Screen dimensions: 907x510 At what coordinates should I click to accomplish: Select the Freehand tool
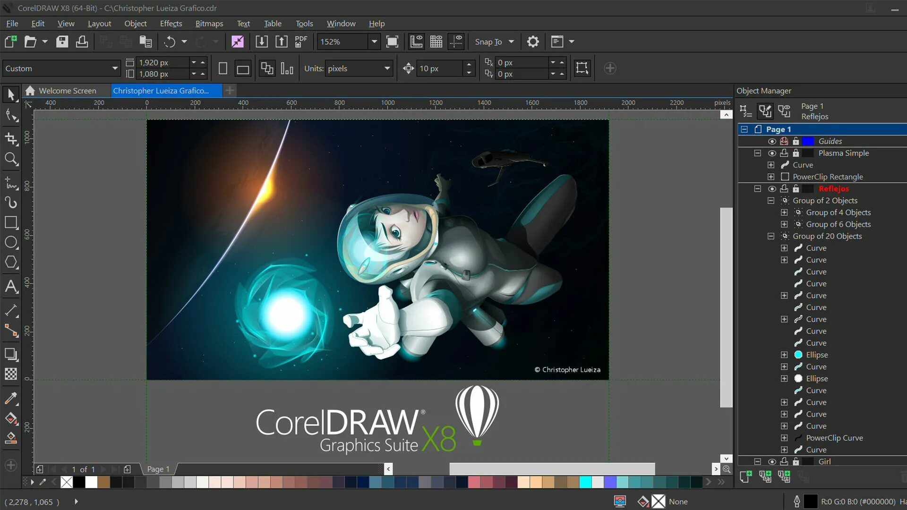coord(11,183)
